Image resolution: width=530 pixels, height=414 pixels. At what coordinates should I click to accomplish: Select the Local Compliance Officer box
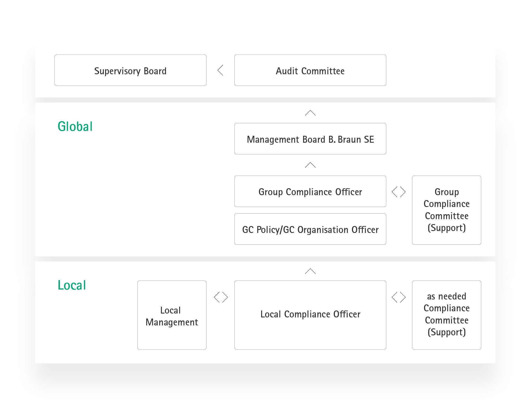[310, 315]
